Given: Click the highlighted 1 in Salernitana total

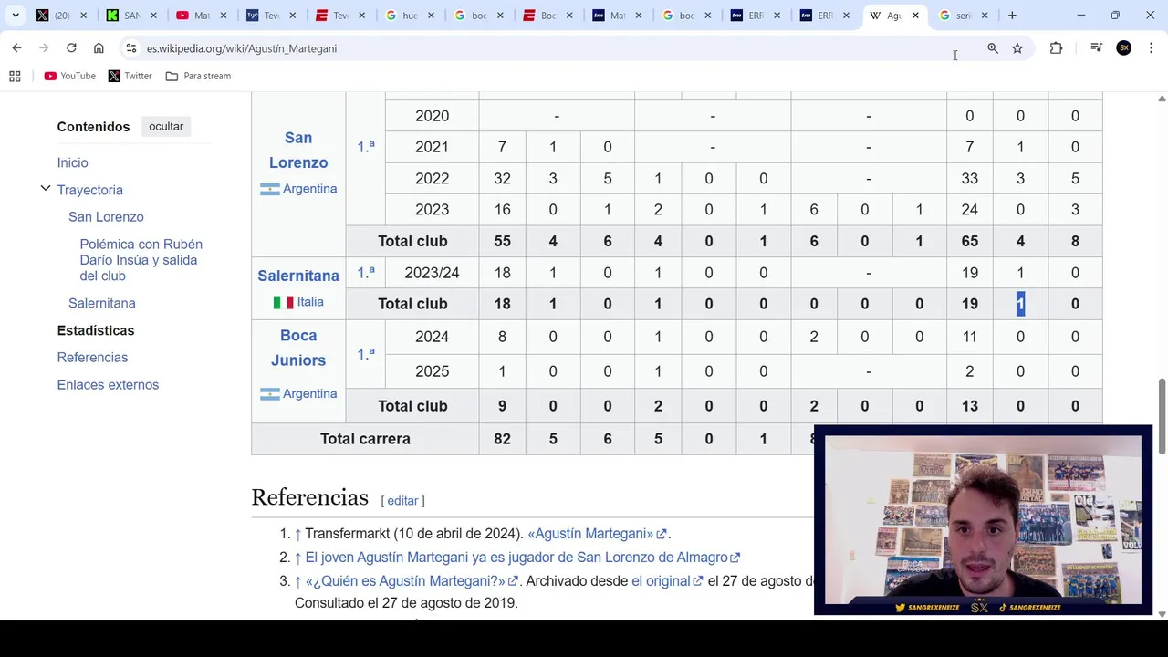Looking at the screenshot, I should coord(1020,304).
